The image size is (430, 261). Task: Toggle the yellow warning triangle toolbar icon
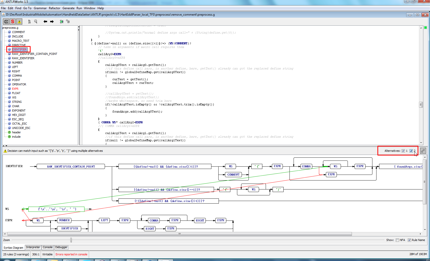[x=19, y=22]
